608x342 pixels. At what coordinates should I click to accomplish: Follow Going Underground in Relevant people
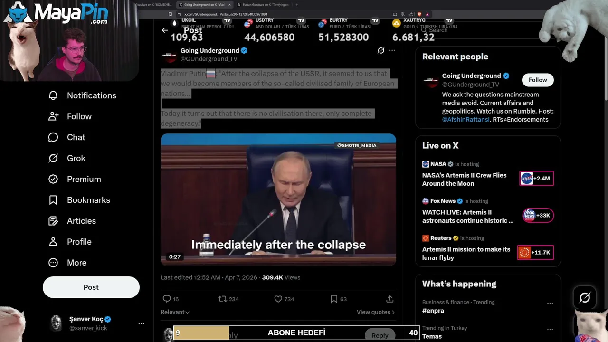538,80
